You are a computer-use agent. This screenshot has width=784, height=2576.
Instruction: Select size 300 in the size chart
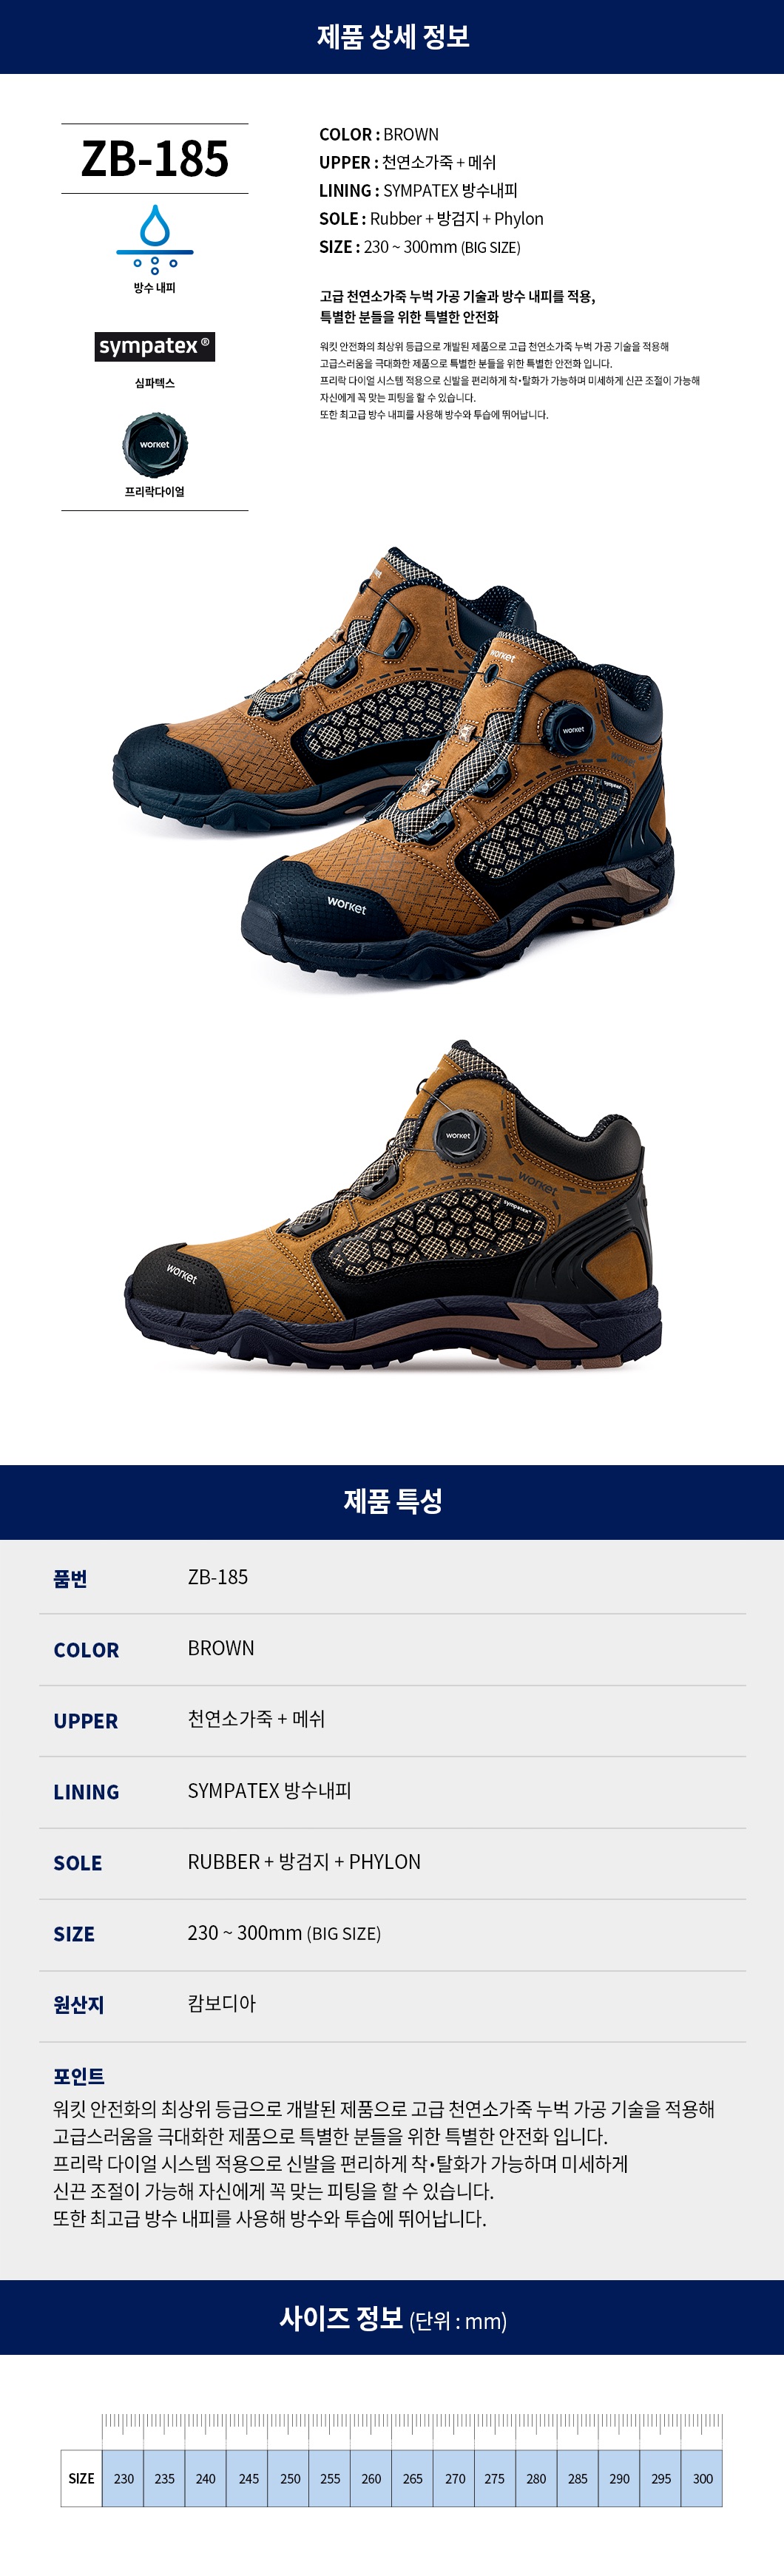pyautogui.click(x=702, y=2478)
